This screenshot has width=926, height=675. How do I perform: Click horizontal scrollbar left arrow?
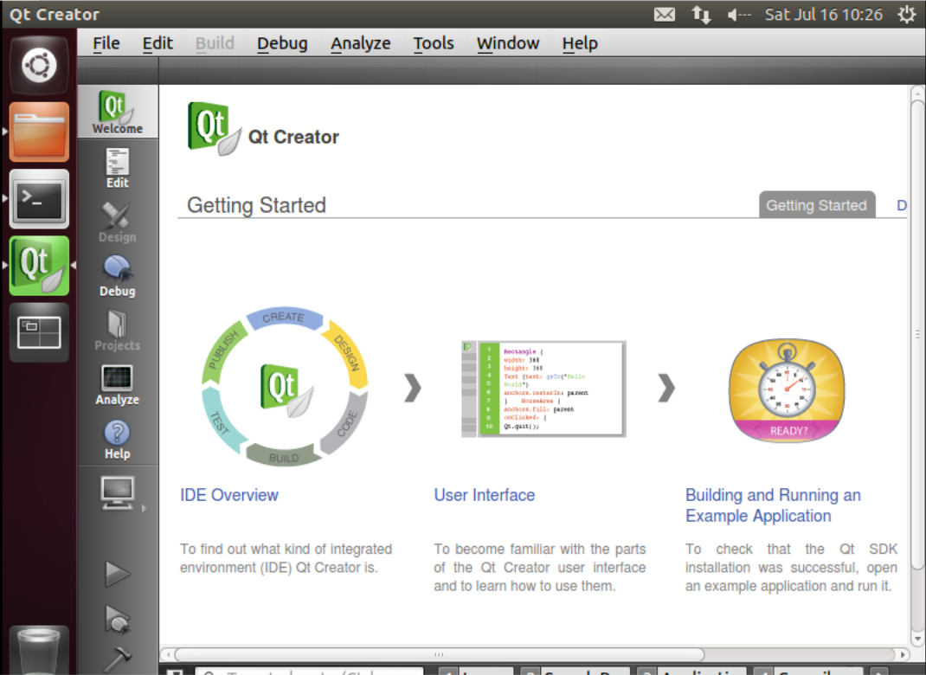pos(168,654)
